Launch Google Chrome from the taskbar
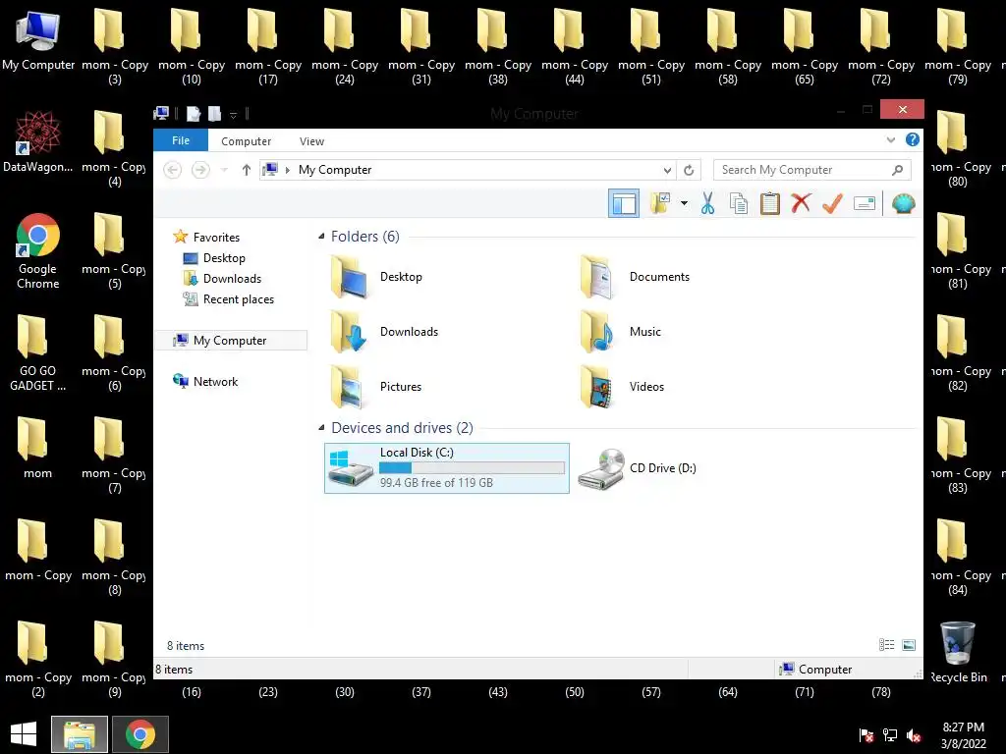Image resolution: width=1006 pixels, height=754 pixels. [140, 734]
